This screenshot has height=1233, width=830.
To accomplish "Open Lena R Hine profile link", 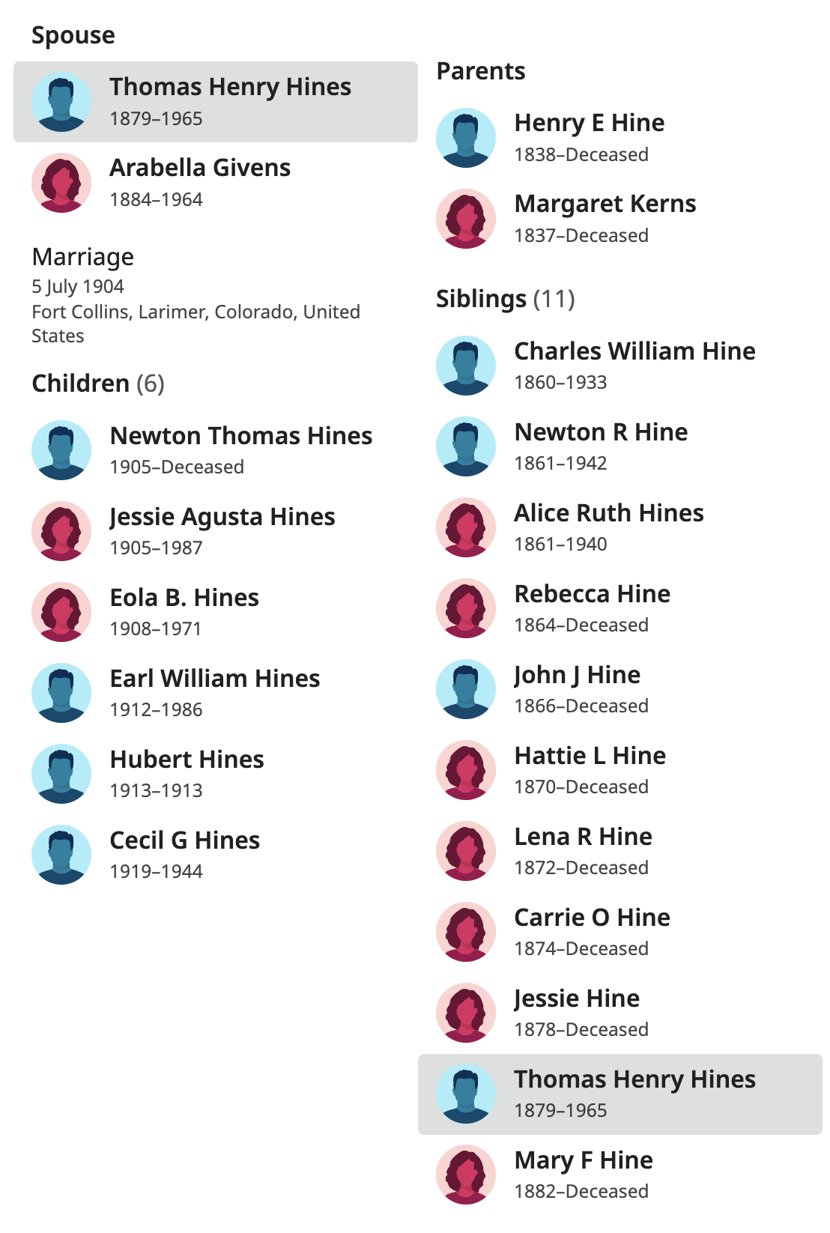I will pos(583,837).
